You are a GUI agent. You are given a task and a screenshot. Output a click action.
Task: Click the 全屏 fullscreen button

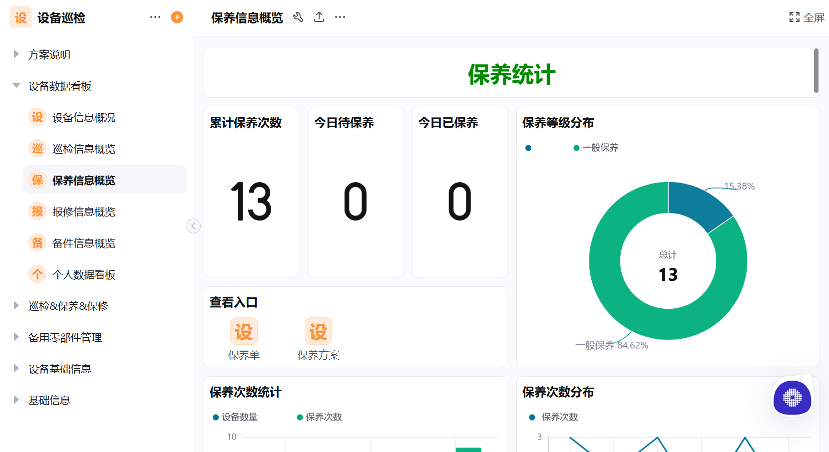click(805, 17)
